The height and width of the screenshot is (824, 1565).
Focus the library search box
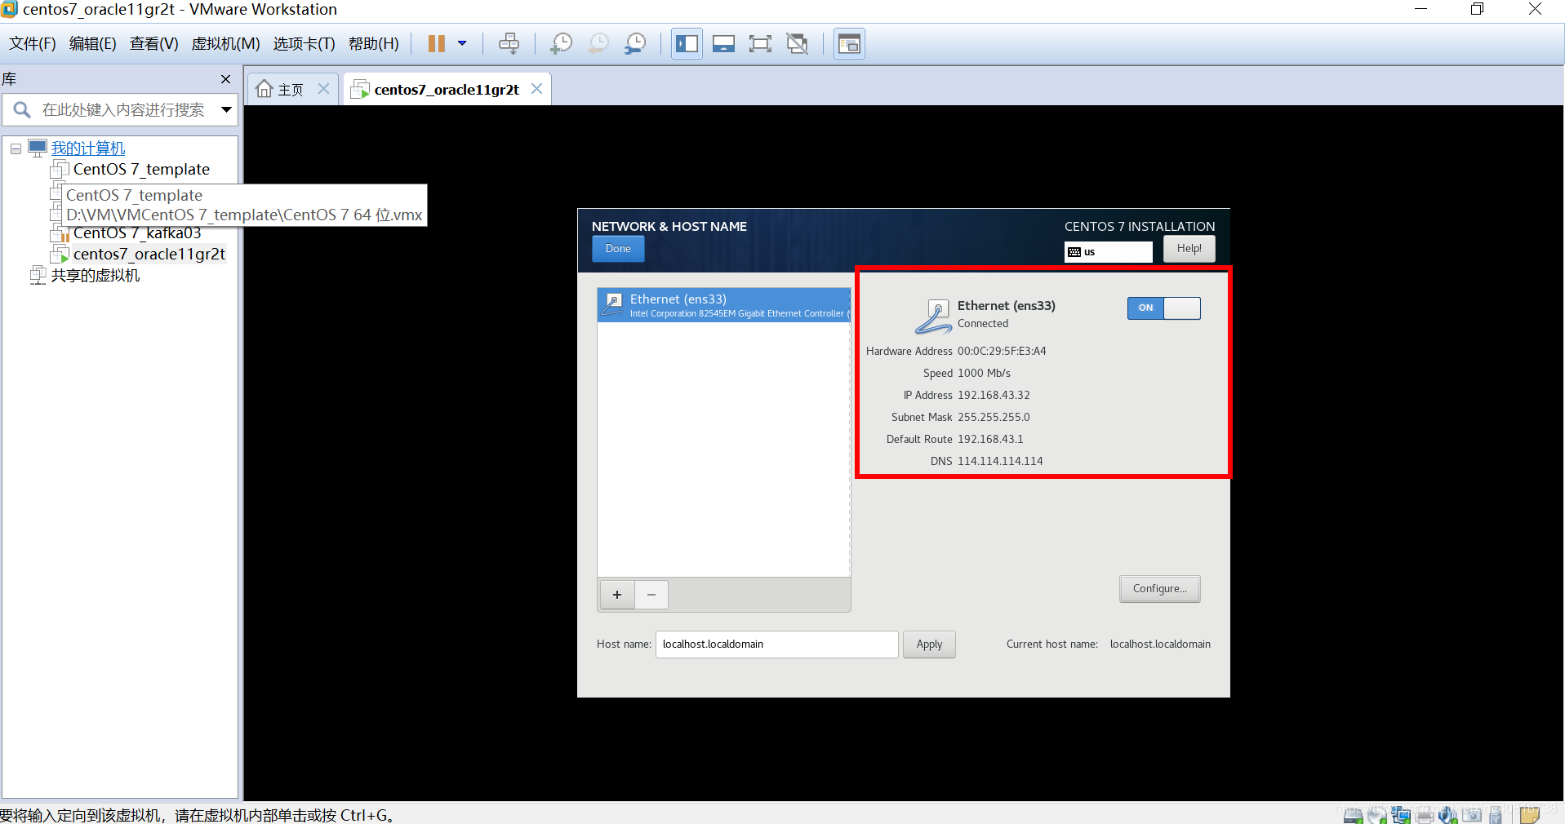coord(123,110)
